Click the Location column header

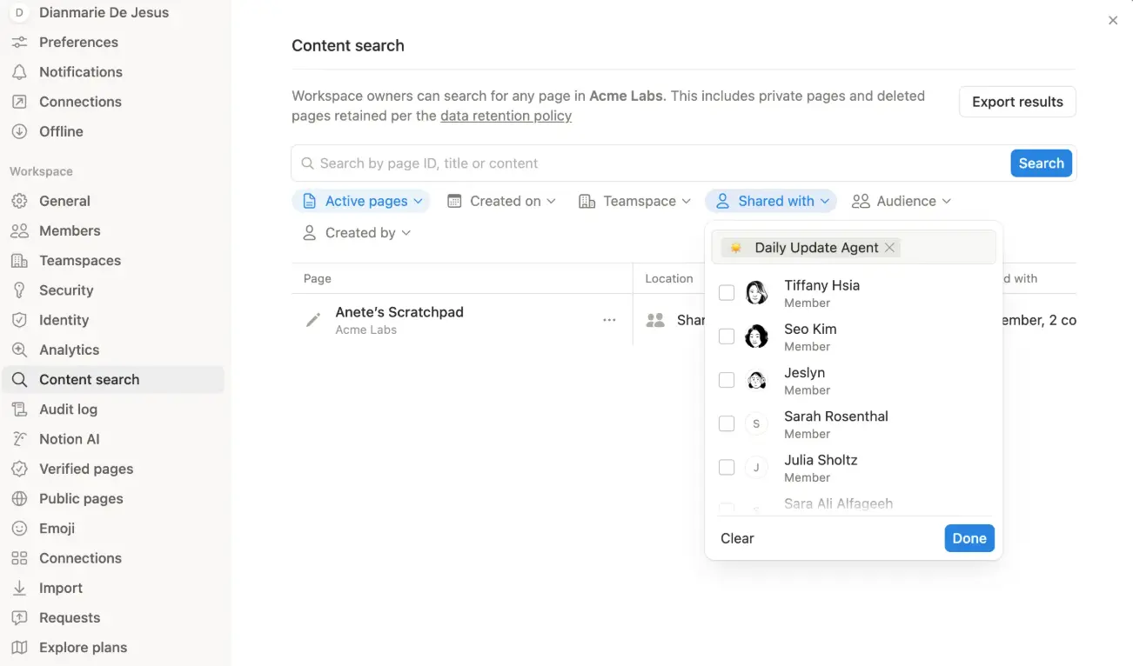(x=668, y=278)
